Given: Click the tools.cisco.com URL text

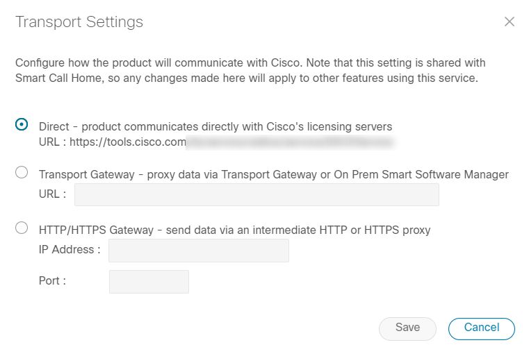Looking at the screenshot, I should pos(113,143).
